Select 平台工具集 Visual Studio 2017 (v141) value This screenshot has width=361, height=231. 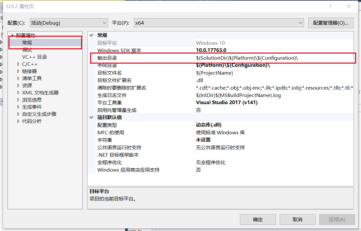[x=227, y=103]
